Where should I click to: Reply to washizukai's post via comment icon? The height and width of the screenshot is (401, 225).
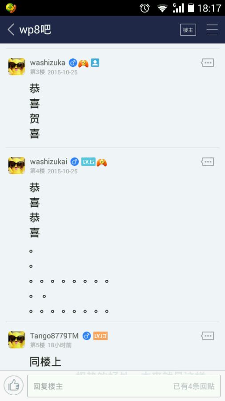[x=207, y=162]
